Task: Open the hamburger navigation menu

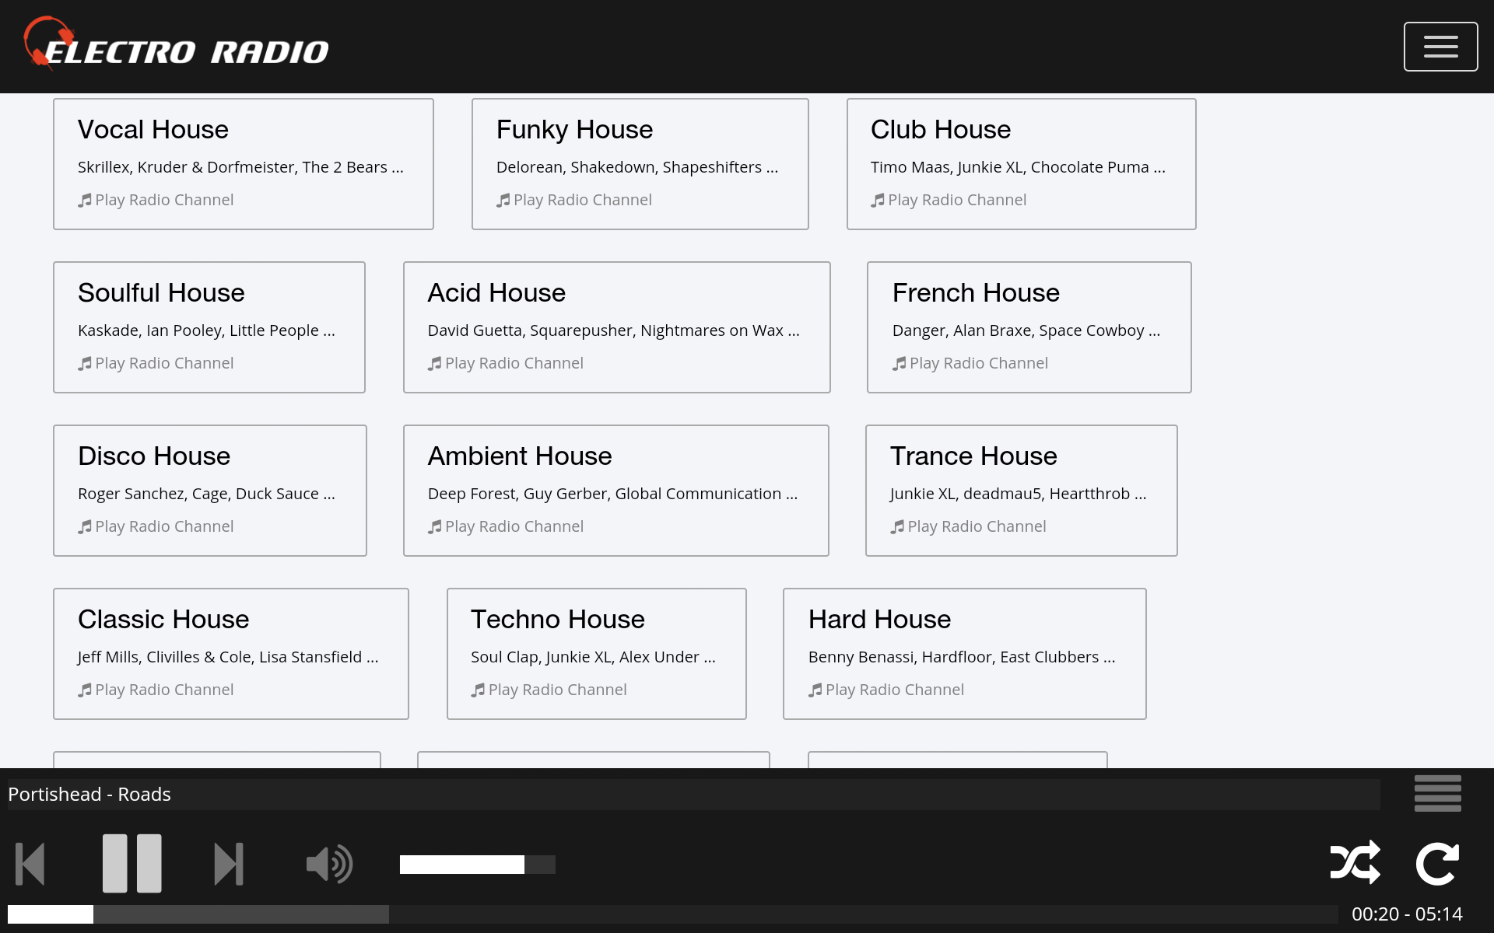Action: (x=1440, y=47)
